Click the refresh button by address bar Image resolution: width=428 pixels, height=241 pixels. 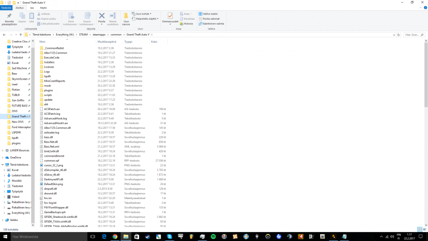(x=398, y=35)
